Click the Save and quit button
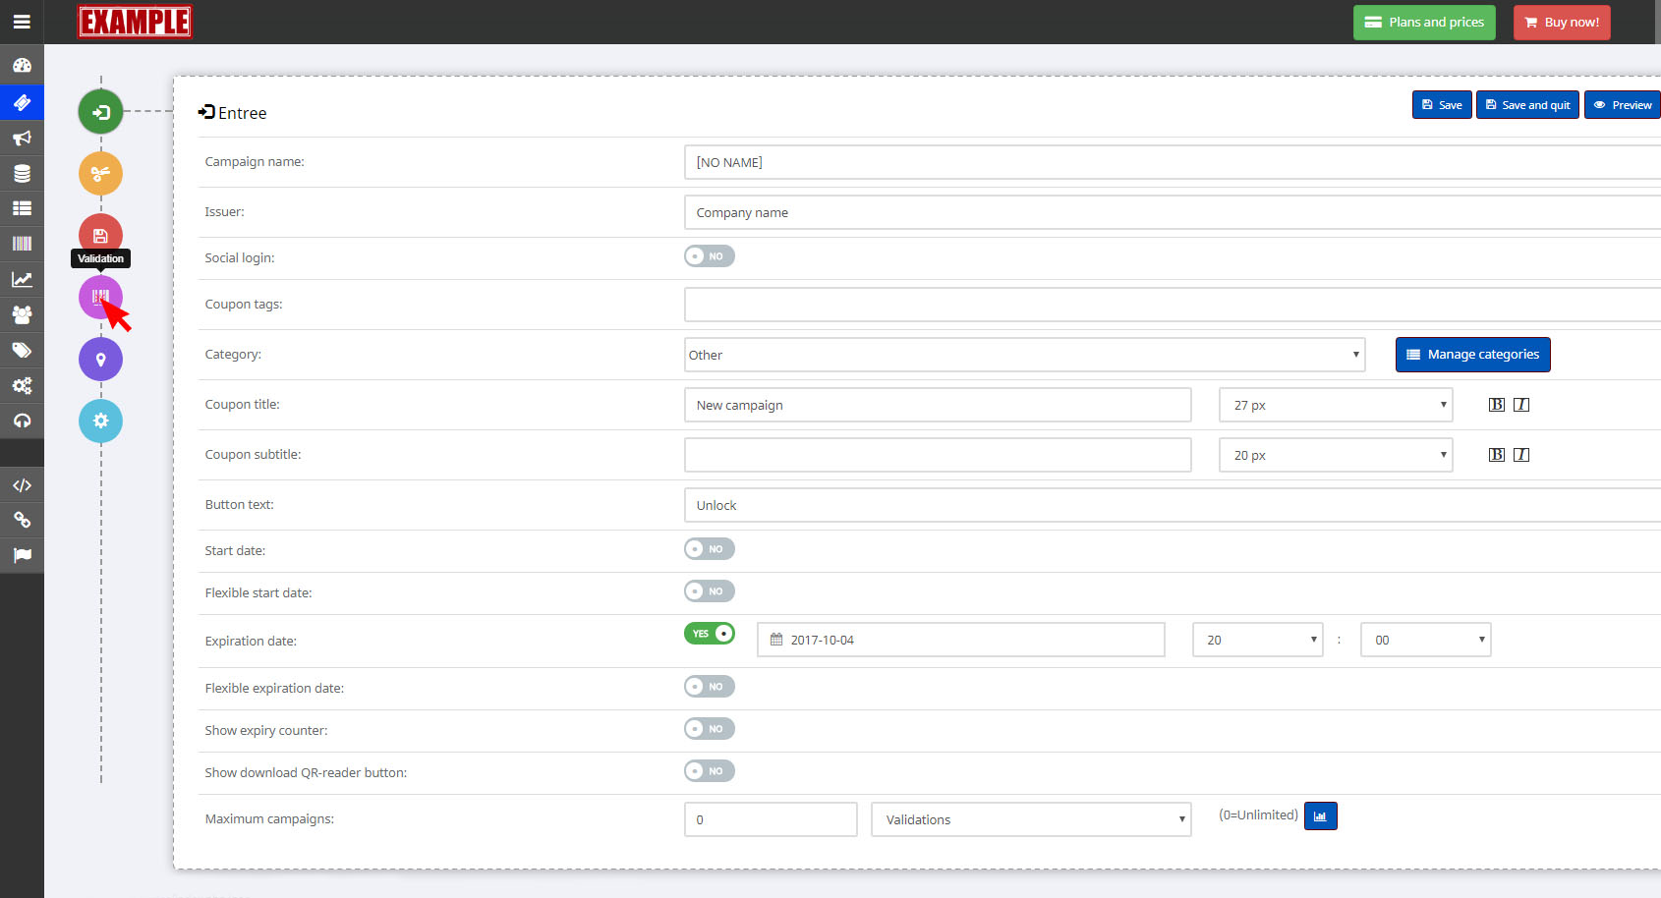This screenshot has width=1661, height=898. tap(1527, 105)
